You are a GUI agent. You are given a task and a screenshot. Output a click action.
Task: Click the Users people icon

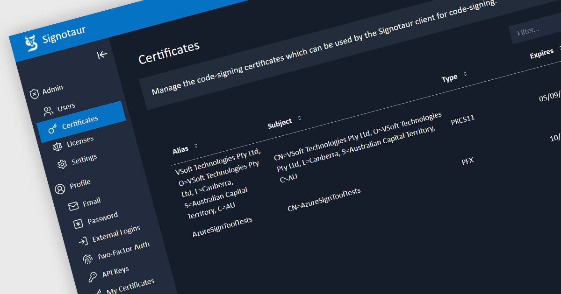(x=49, y=112)
